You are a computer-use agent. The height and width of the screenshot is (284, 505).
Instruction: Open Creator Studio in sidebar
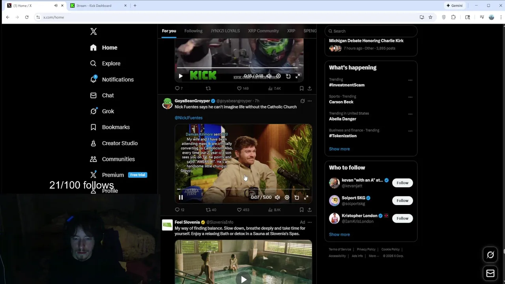tap(114, 143)
